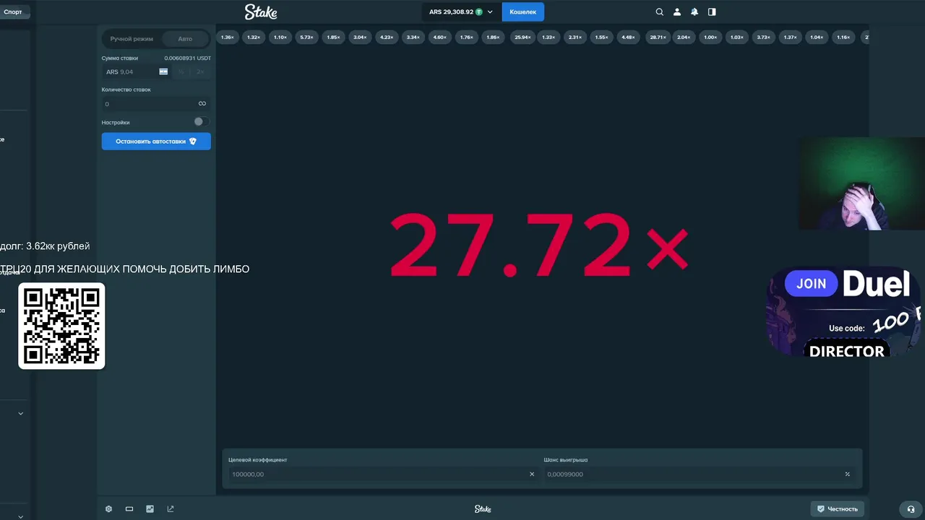The image size is (925, 520).
Task: Open the 1.04× result pill
Action: (817, 37)
